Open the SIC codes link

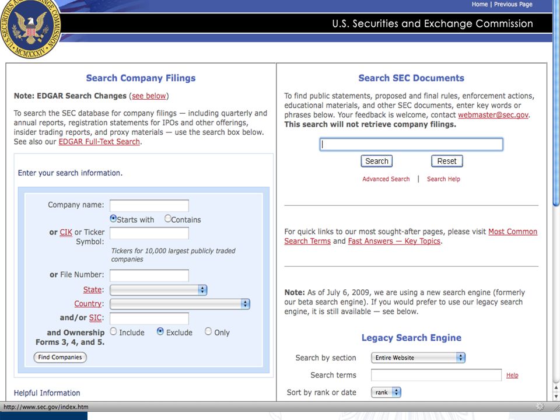(95, 317)
